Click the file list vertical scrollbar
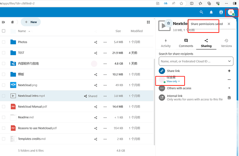239x156 pixels. [154, 102]
